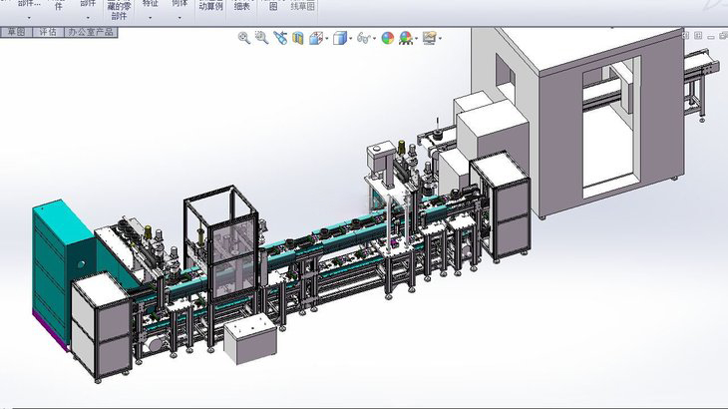
Task: Switch to the 草图 tab
Action: pos(15,32)
